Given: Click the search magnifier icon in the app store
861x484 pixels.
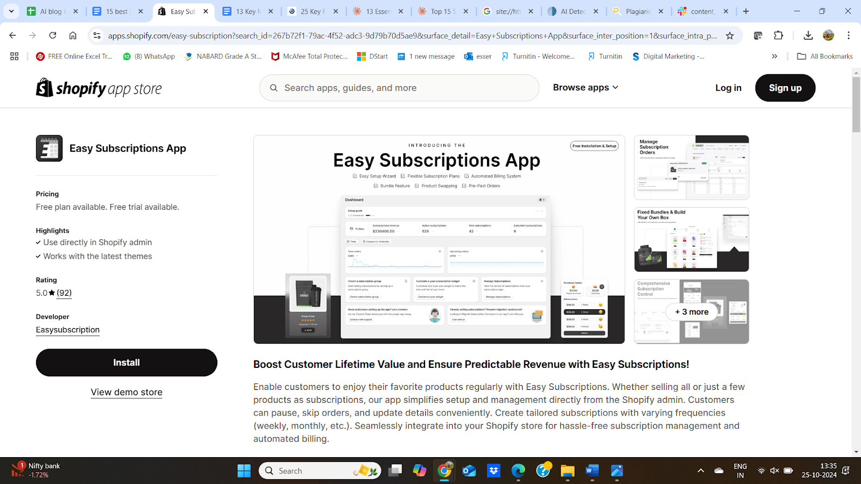Looking at the screenshot, I should point(274,88).
